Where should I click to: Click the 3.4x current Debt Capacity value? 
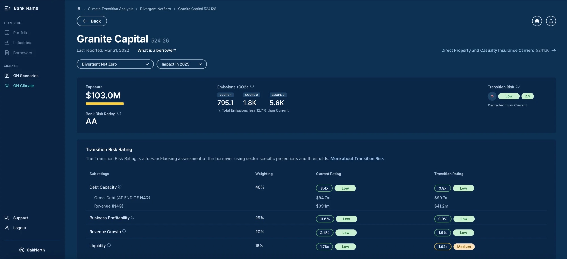pyautogui.click(x=324, y=188)
